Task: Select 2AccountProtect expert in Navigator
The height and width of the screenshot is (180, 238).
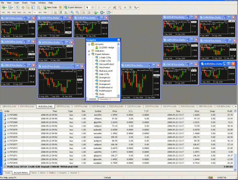Action: click(106, 64)
